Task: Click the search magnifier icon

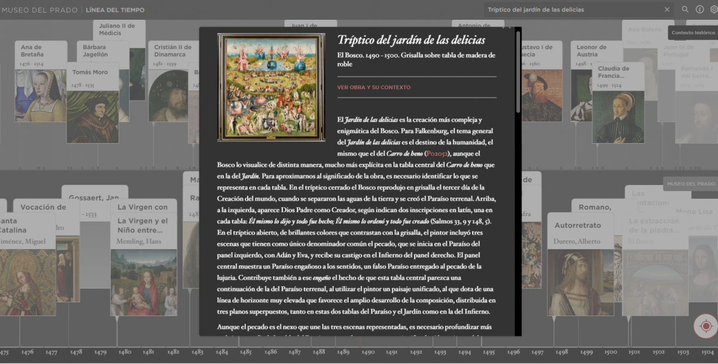Action: [685, 10]
